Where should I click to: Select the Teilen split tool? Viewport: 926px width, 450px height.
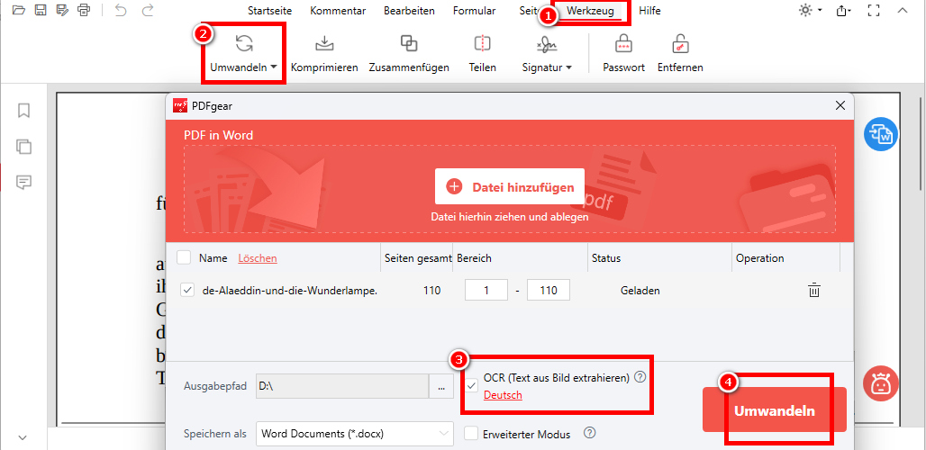[482, 53]
